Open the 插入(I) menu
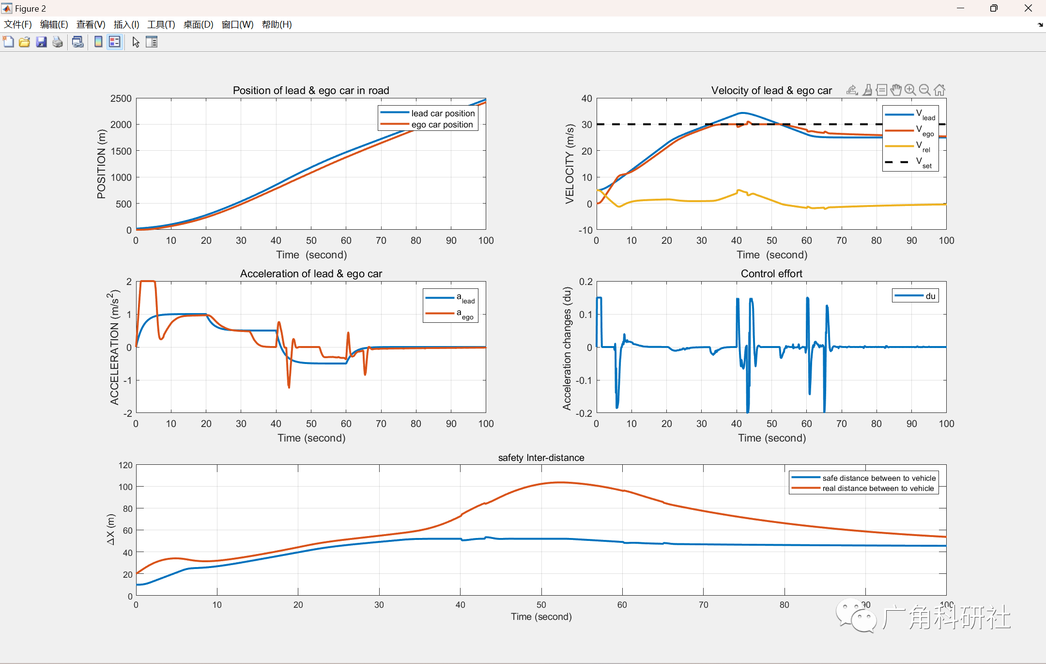Screen dimensions: 1046x664 (x=126, y=25)
